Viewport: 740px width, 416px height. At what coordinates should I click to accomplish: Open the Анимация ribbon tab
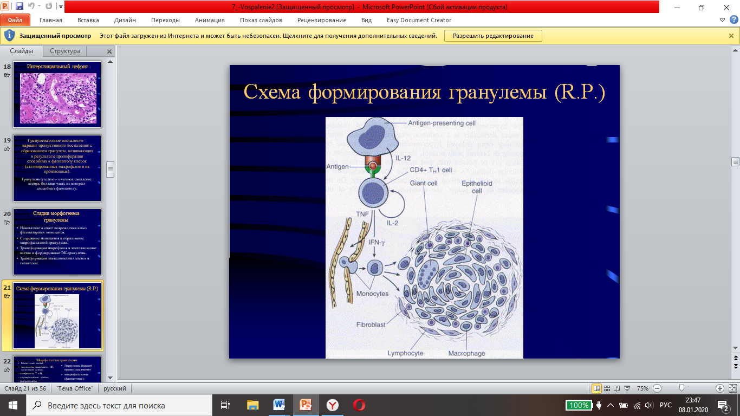point(210,20)
